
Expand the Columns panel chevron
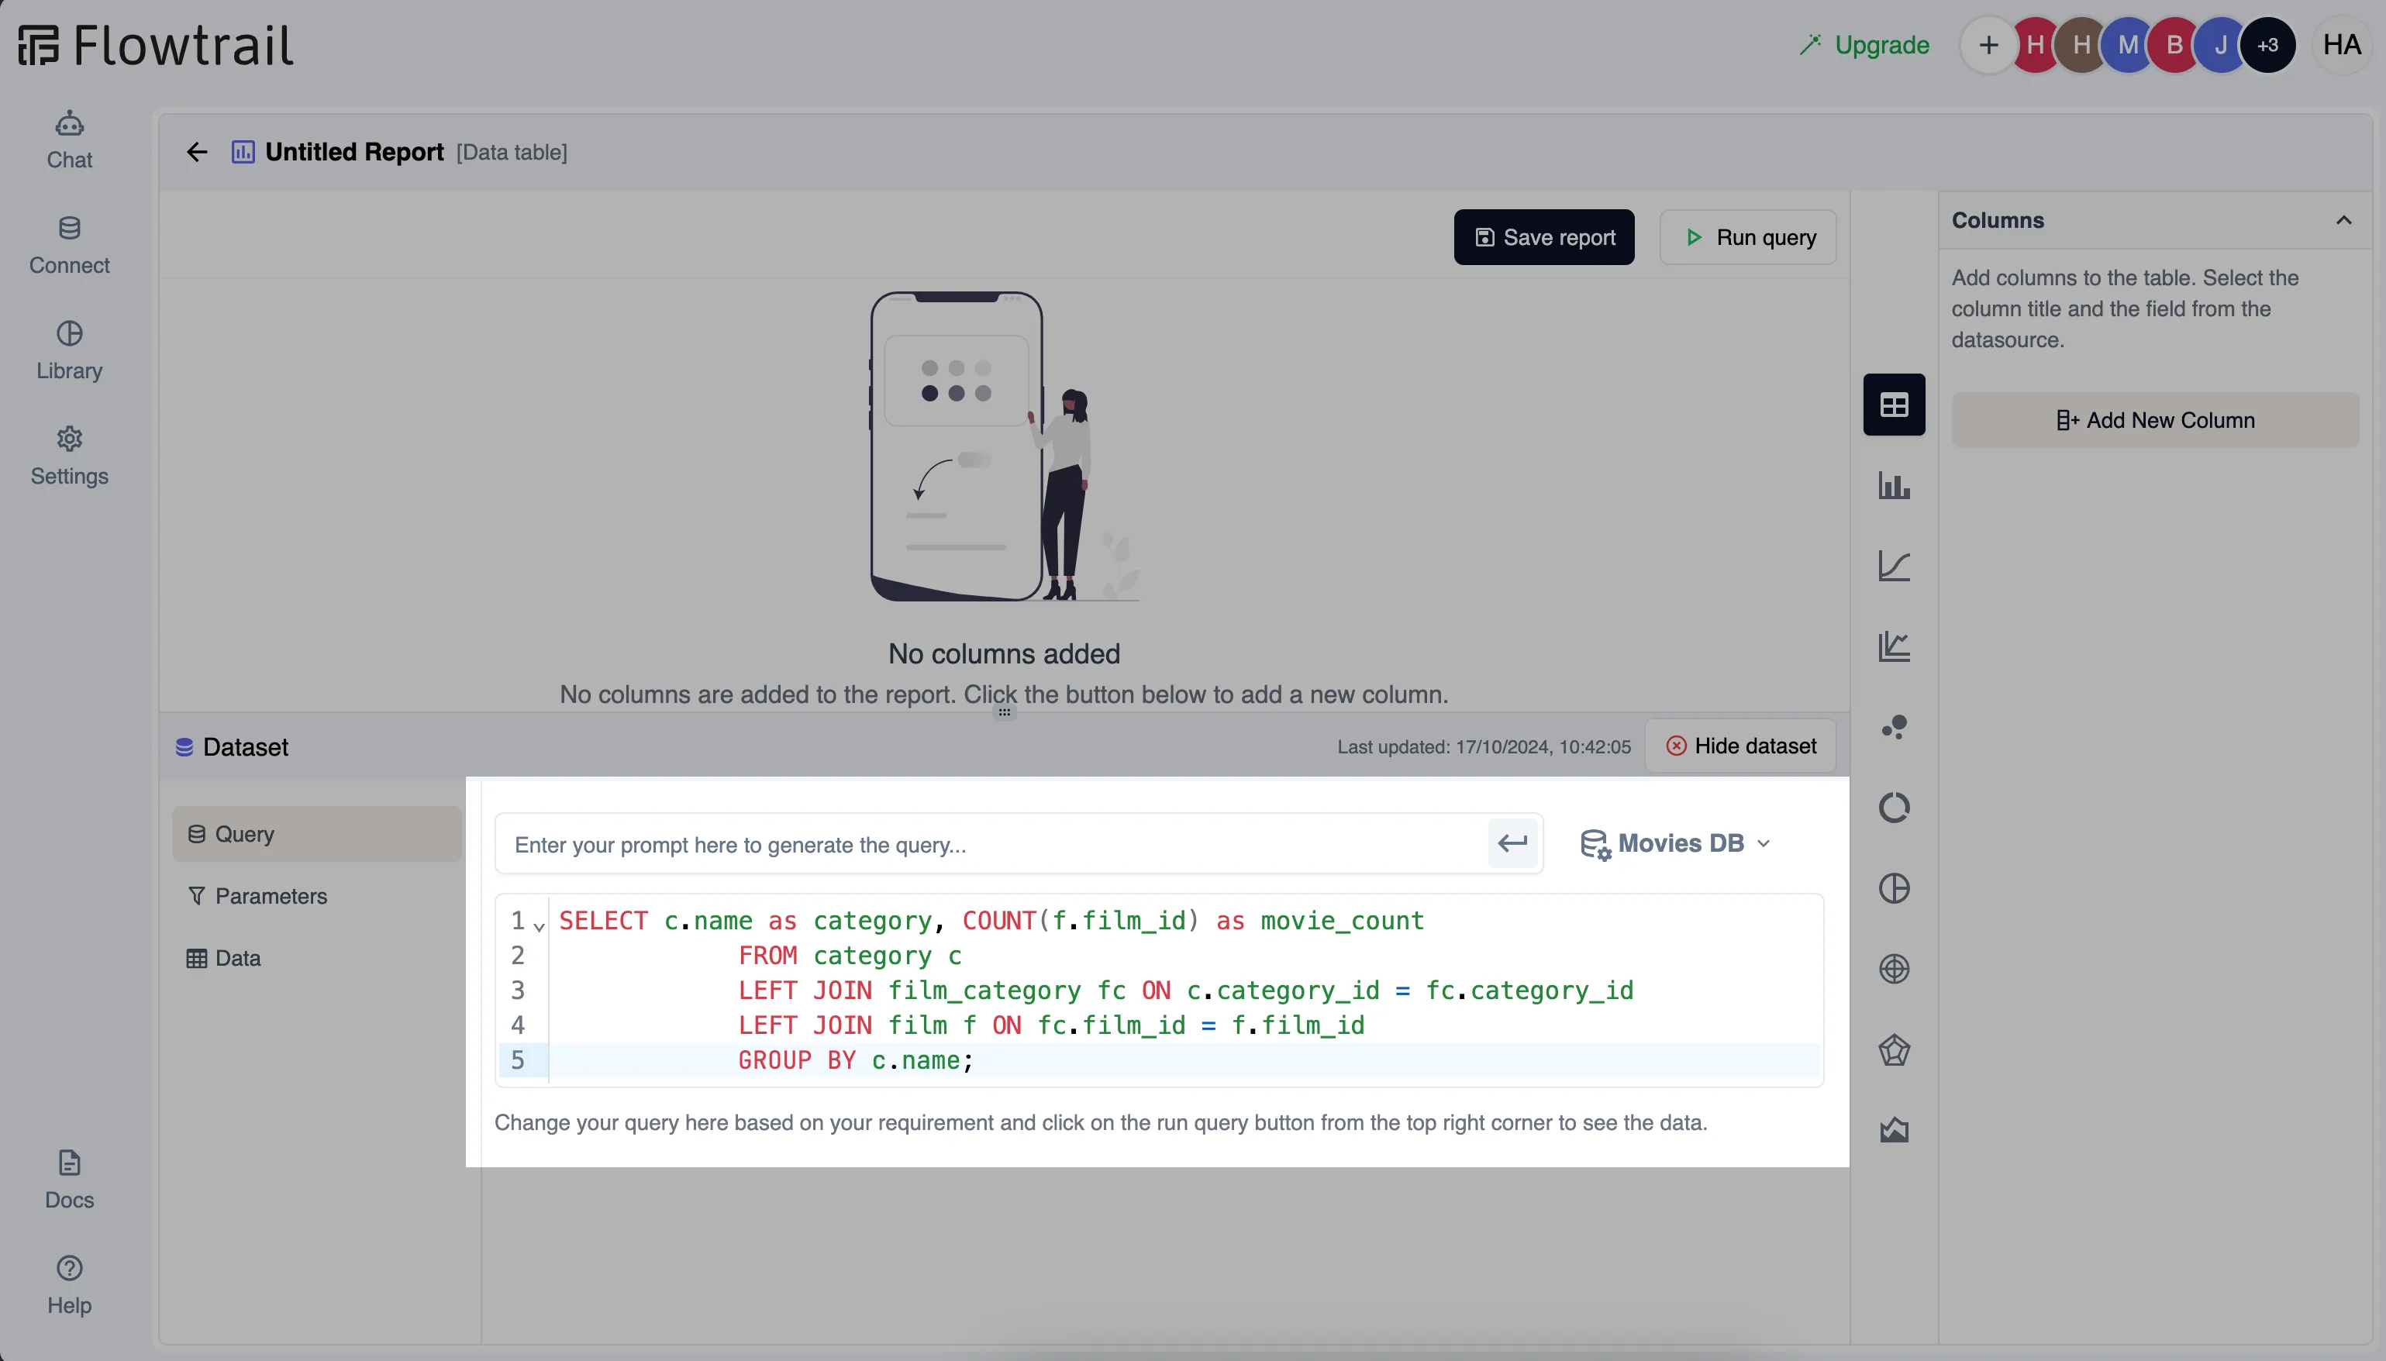point(2346,219)
